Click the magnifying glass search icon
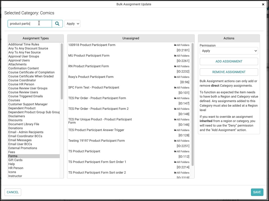The width and height of the screenshot is (269, 201). pos(57,24)
